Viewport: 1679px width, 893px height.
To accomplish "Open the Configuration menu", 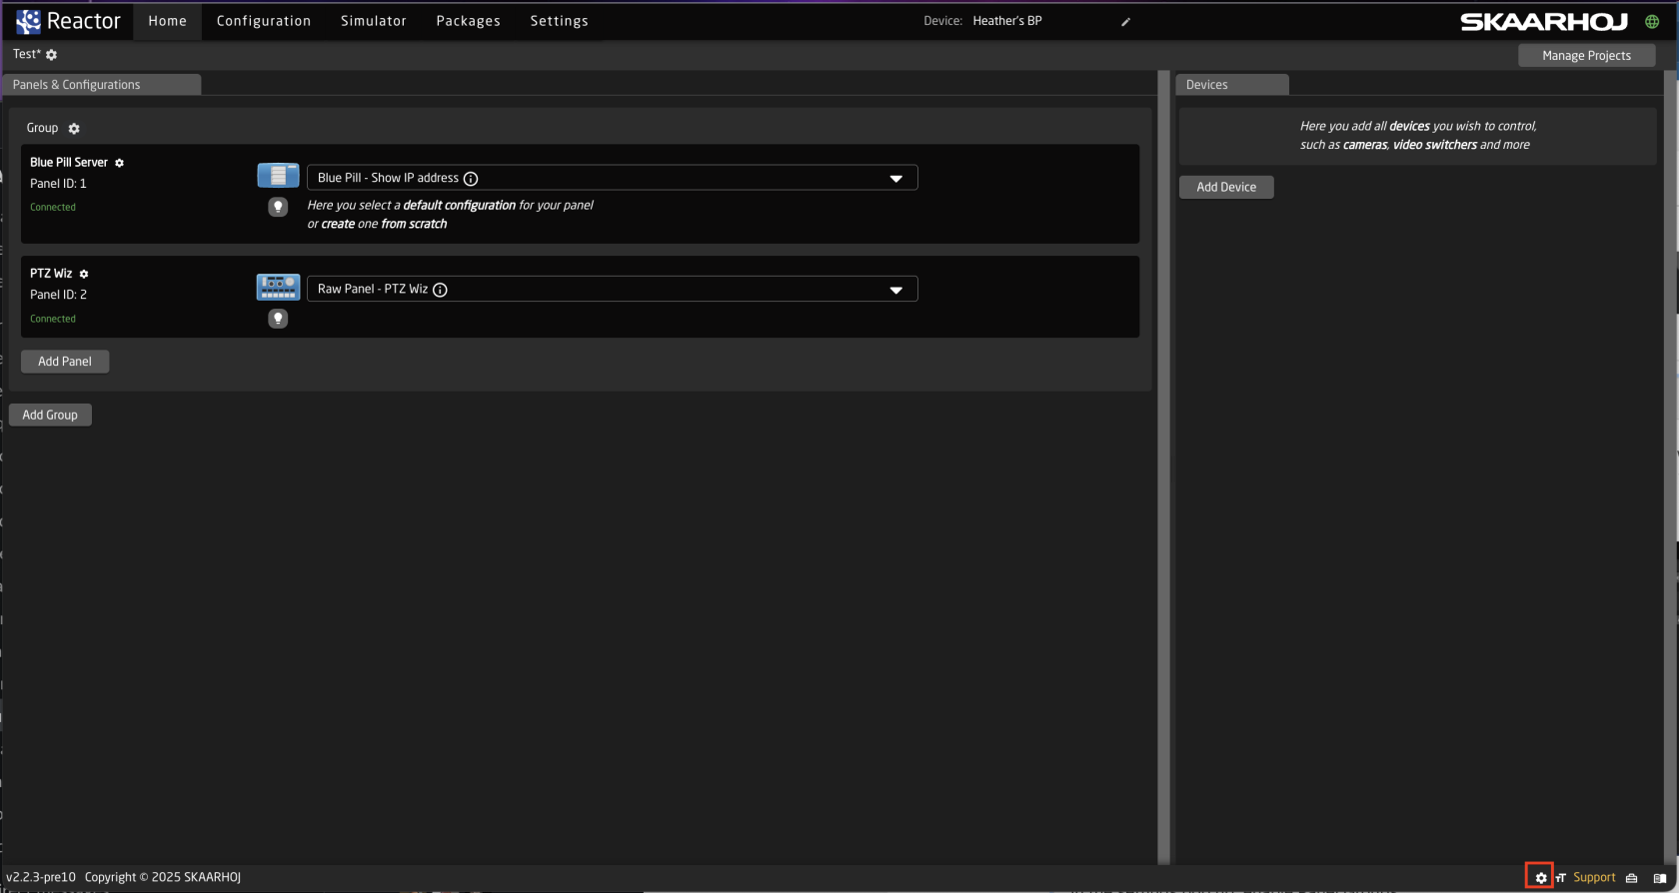I will 264,21.
